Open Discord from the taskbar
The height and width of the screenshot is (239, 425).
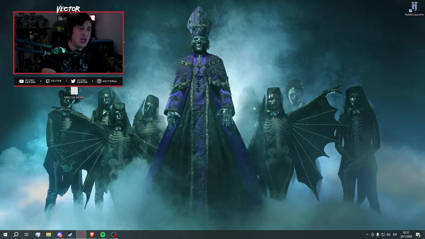59,235
